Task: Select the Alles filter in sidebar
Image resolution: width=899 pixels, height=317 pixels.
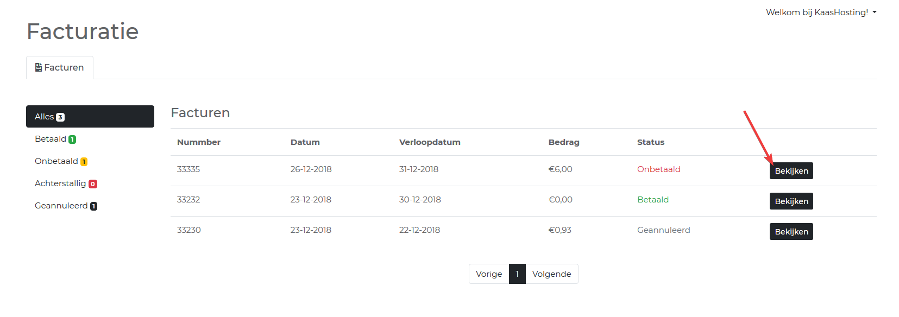Action: pos(90,117)
